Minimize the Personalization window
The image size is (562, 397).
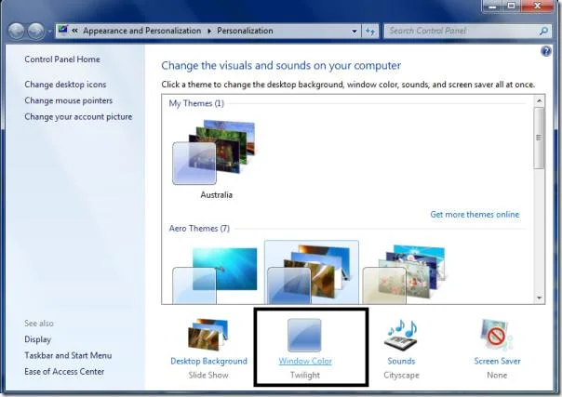pyautogui.click(x=492, y=7)
